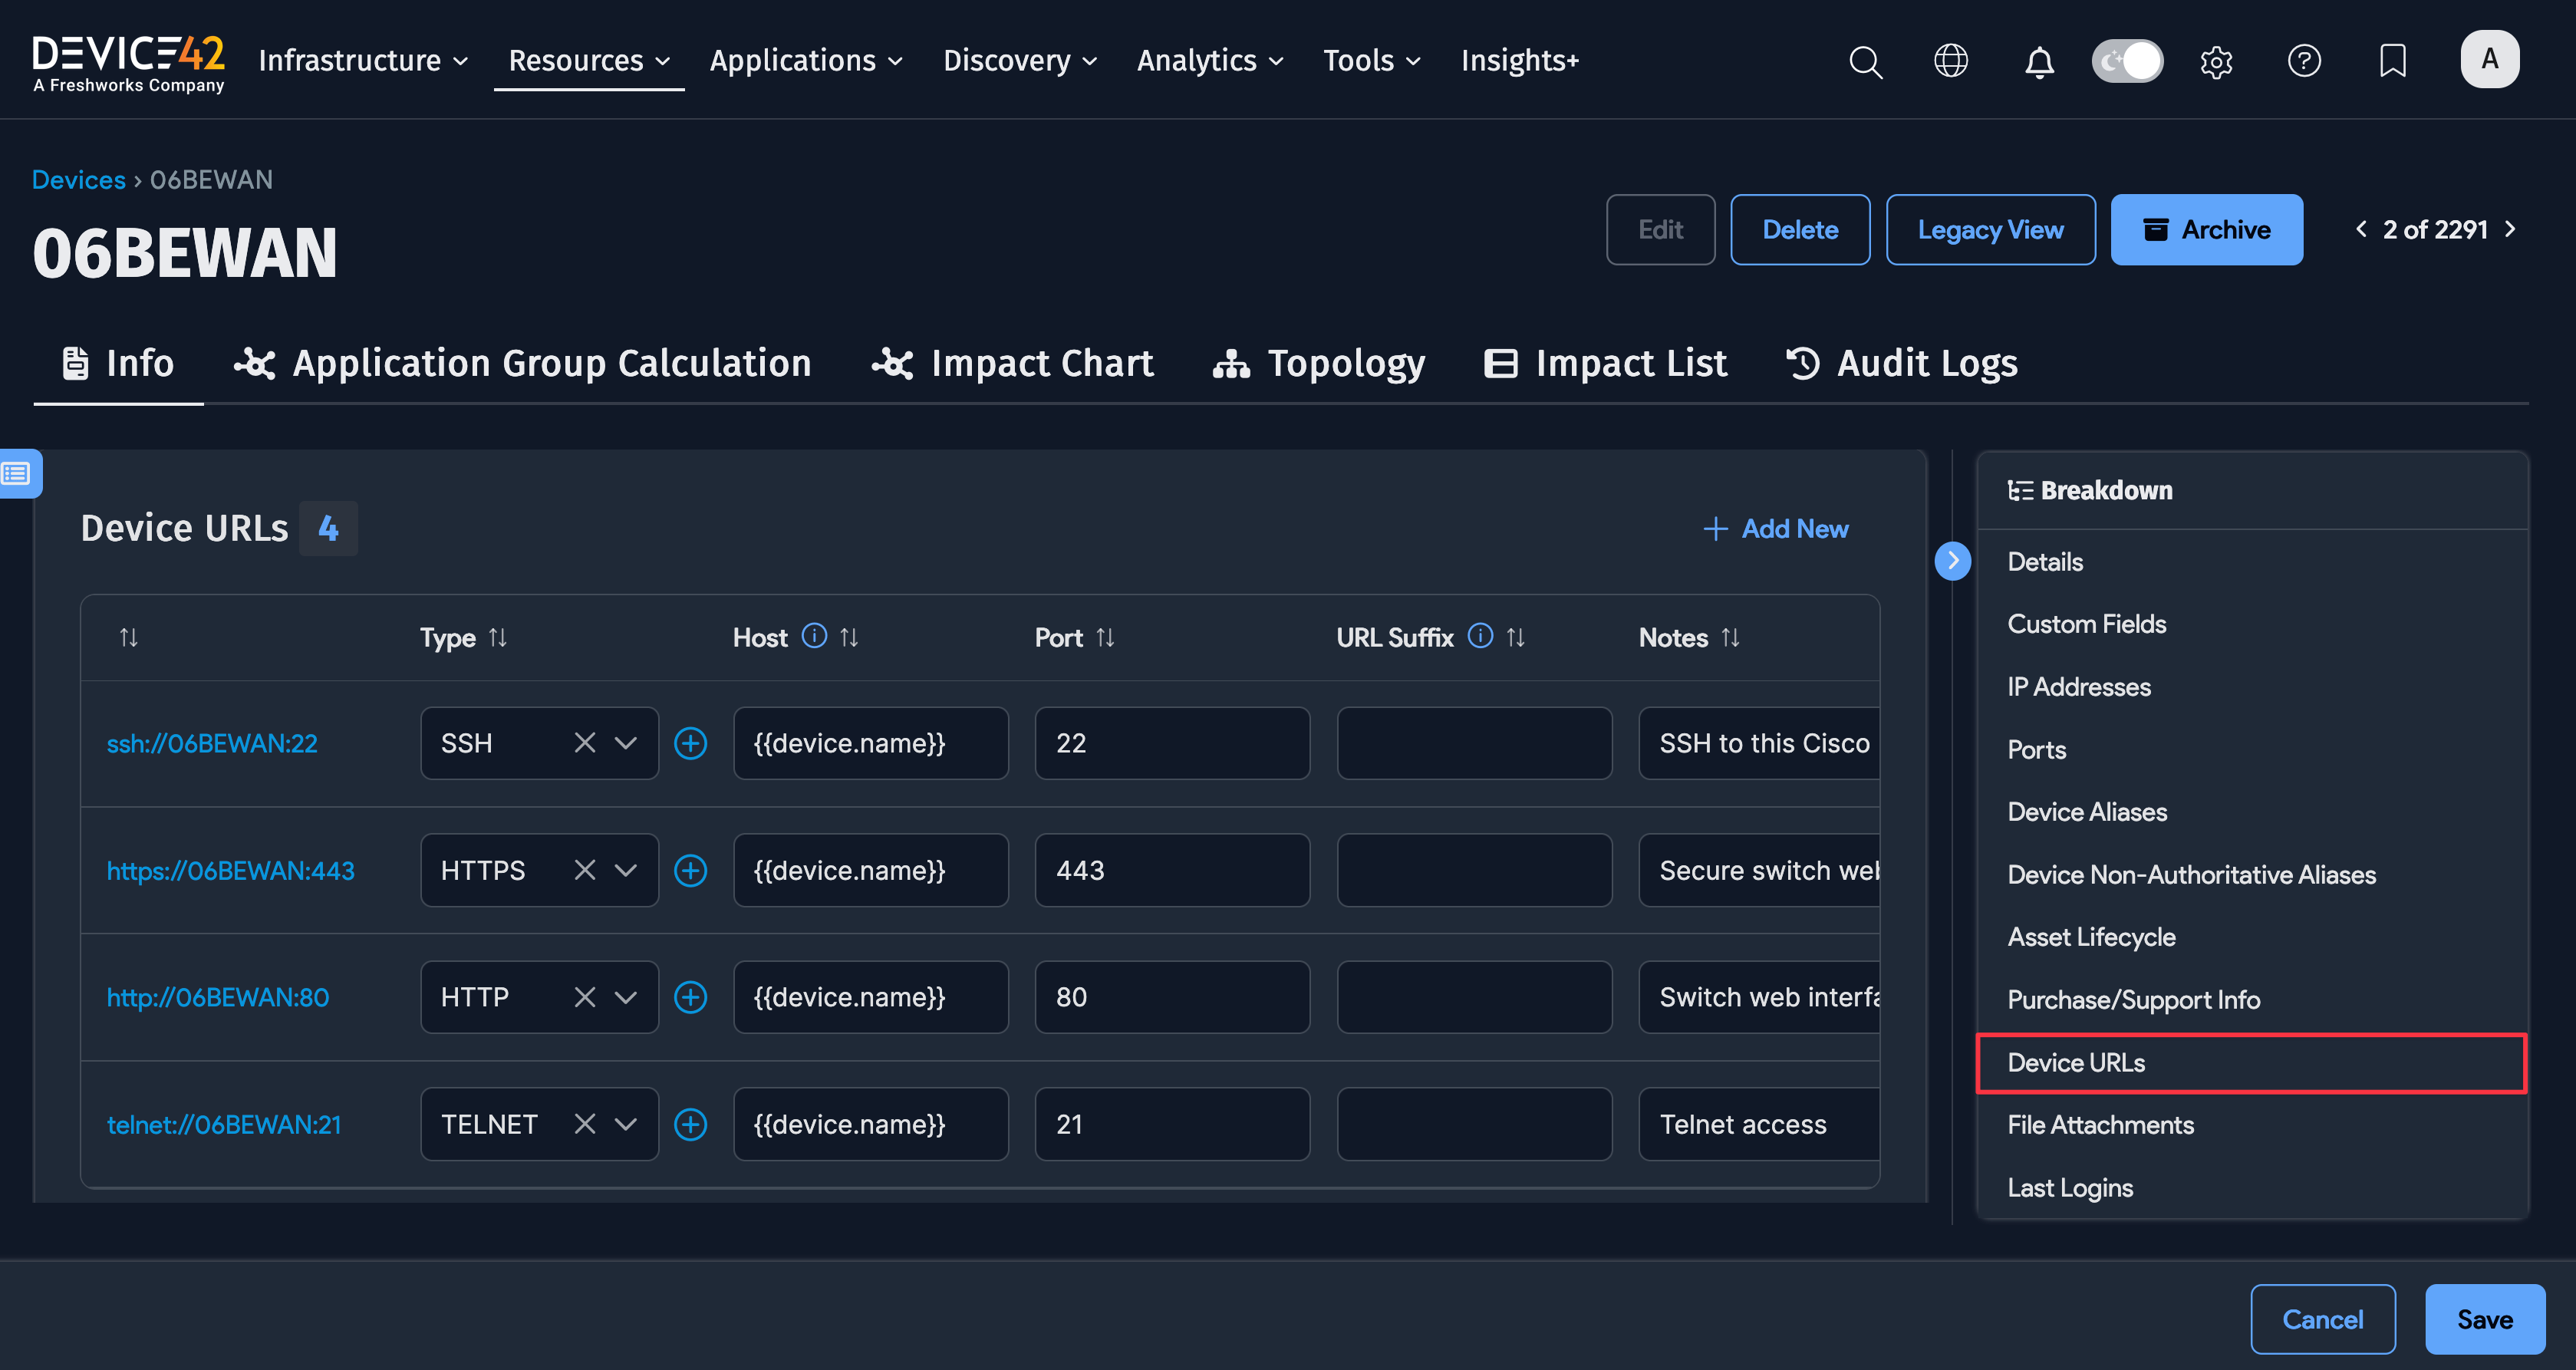Collapse the Breakdown side panel arrow

pos(1952,560)
